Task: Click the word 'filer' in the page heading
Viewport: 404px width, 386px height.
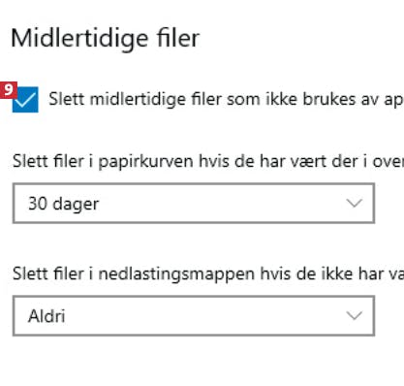Action: [178, 38]
